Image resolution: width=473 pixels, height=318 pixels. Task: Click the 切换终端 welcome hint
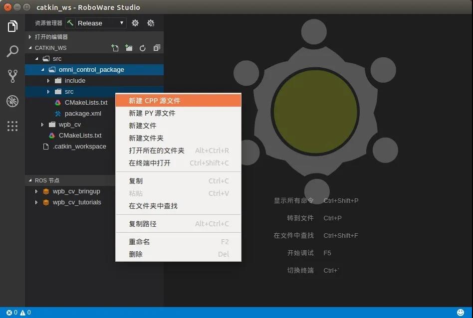(x=300, y=270)
